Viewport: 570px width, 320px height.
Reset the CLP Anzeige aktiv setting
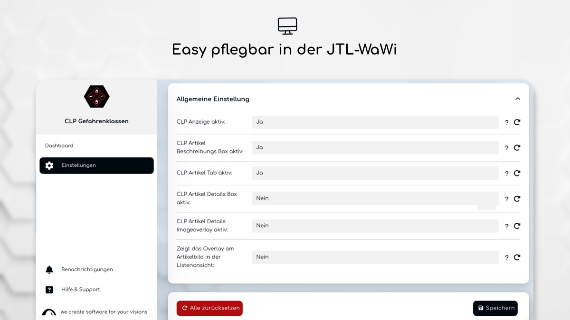point(517,122)
